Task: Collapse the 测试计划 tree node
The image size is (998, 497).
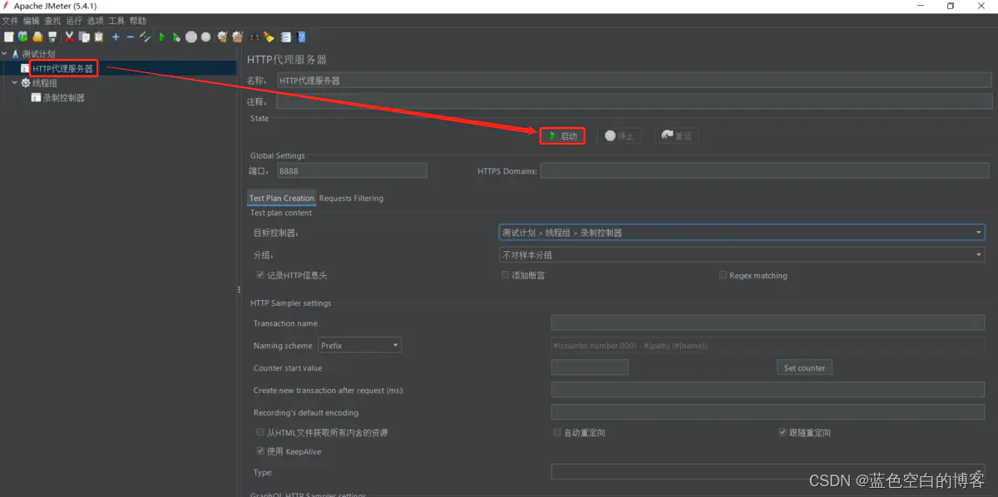Action: [x=5, y=54]
